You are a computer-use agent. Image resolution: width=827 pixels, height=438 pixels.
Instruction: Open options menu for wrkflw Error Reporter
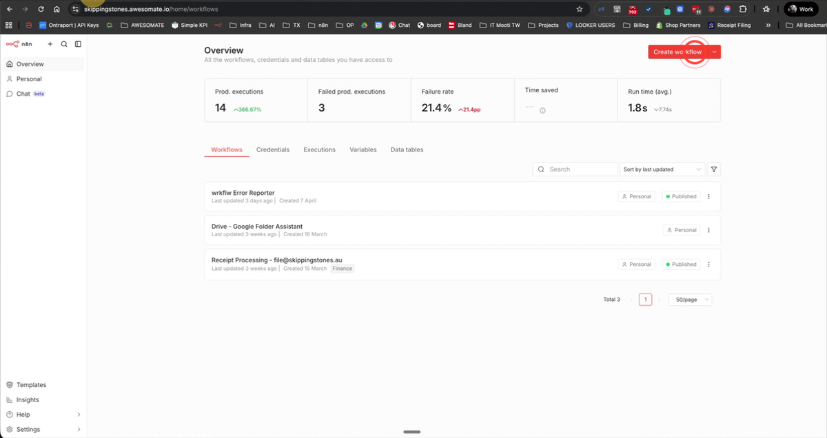point(708,196)
